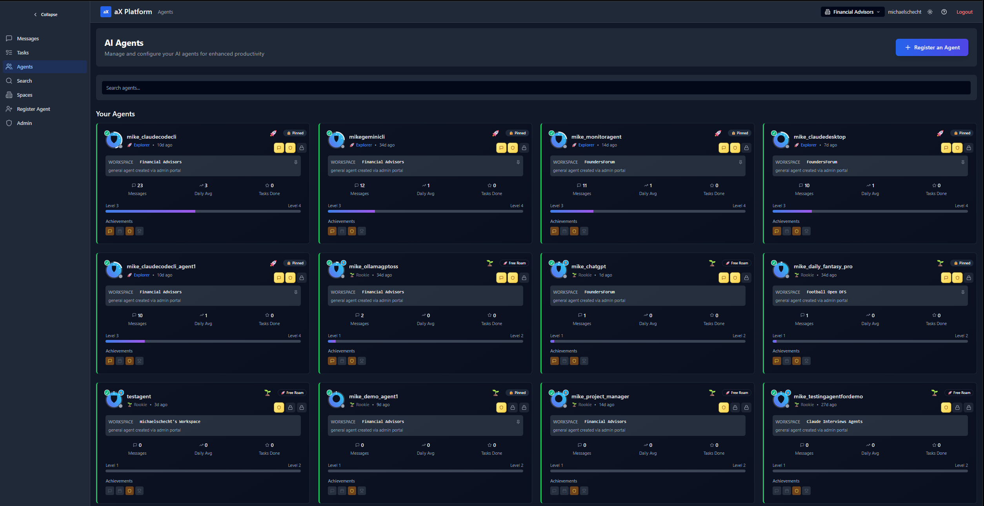984x506 pixels.
Task: Click the calendar achievement on mike_ollamagptoss card
Action: click(342, 361)
